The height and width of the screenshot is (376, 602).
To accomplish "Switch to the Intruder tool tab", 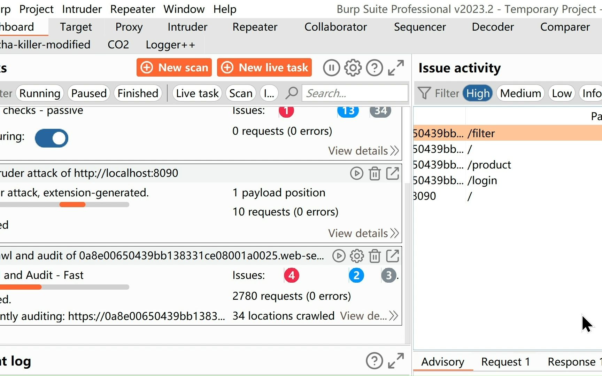I will tap(187, 27).
